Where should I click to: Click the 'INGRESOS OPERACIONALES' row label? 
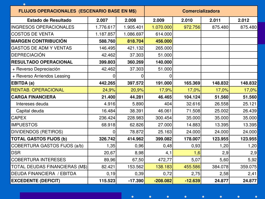[x=43, y=27]
